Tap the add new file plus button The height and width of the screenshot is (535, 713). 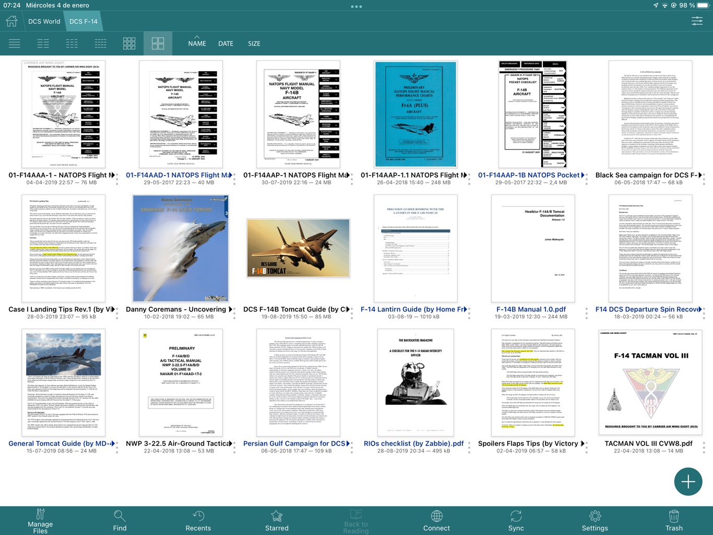click(x=688, y=482)
